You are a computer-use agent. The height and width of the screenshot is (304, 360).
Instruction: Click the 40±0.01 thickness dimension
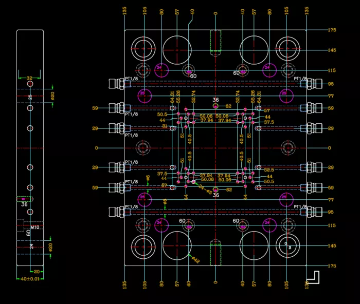click(30, 279)
